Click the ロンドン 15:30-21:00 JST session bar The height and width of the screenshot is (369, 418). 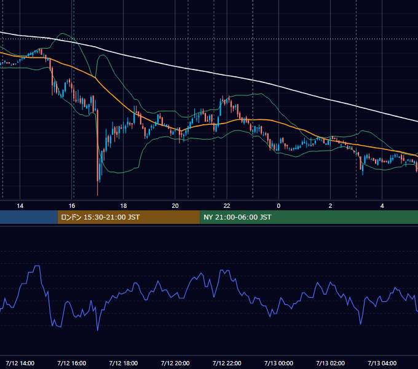tap(128, 217)
